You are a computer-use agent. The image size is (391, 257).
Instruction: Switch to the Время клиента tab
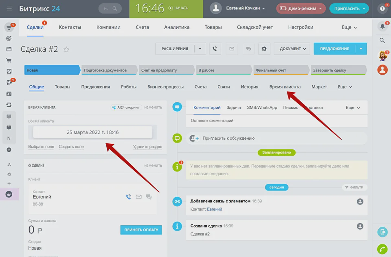click(285, 87)
